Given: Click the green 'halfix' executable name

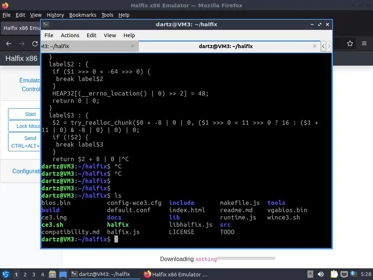Looking at the screenshot, I should (x=118, y=225).
